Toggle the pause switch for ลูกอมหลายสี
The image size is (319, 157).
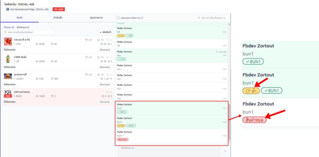pyautogui.click(x=97, y=75)
